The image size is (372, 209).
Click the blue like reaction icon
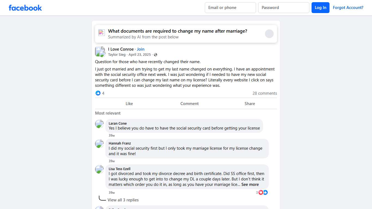tap(98, 93)
